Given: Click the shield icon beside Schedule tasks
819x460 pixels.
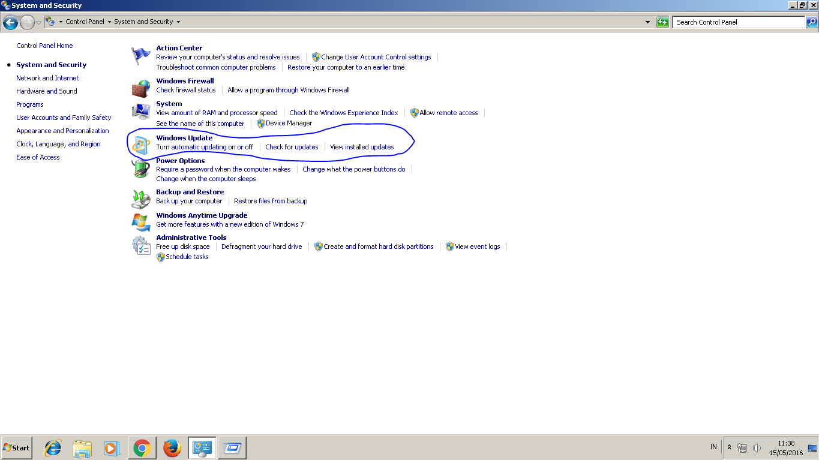Looking at the screenshot, I should [x=161, y=257].
